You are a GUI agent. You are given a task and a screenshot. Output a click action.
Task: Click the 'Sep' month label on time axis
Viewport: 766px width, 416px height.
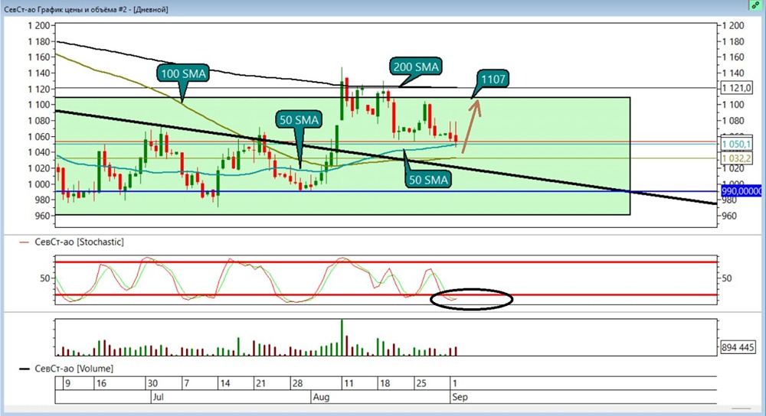tap(460, 397)
